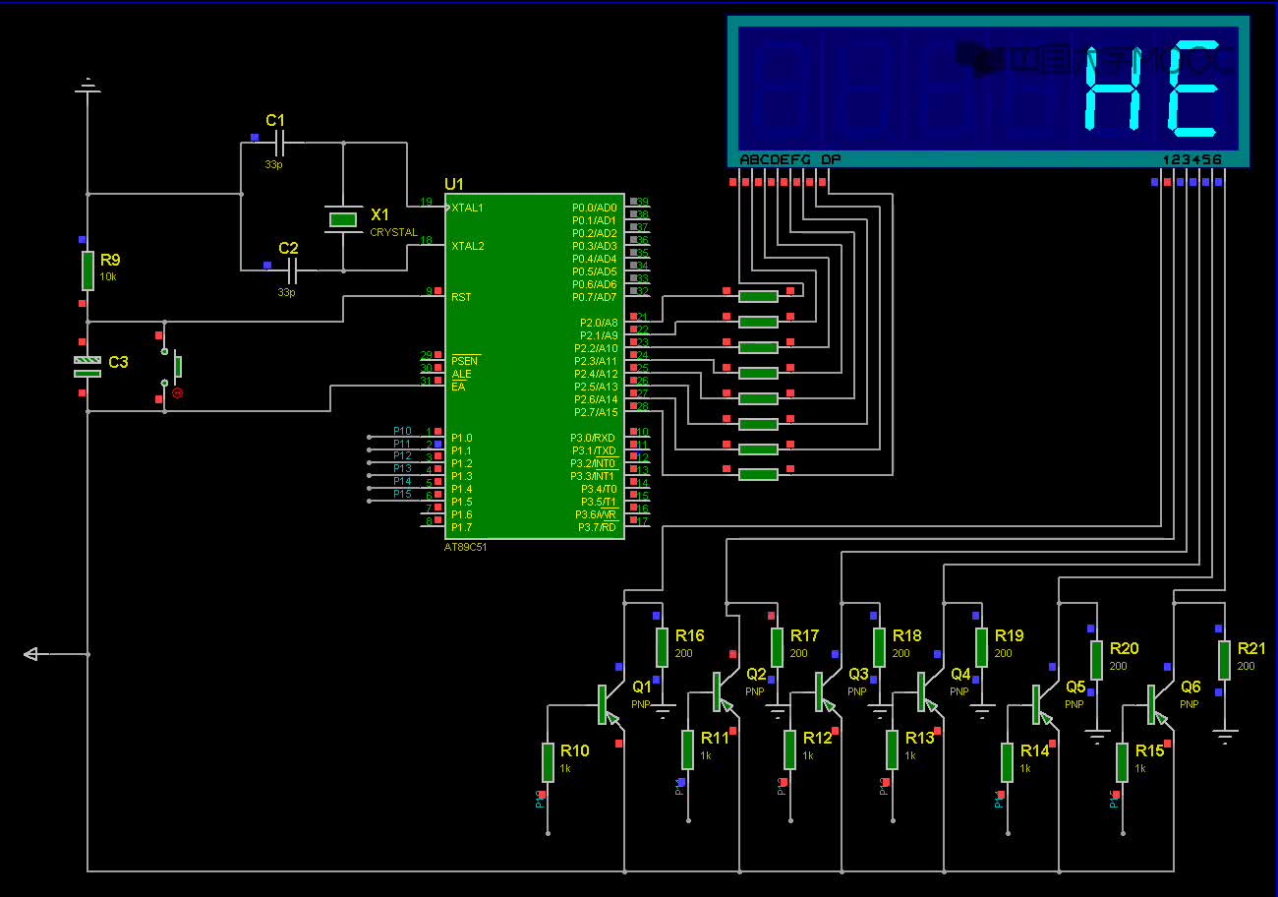Select capacitor C2 symbol

tap(290, 270)
